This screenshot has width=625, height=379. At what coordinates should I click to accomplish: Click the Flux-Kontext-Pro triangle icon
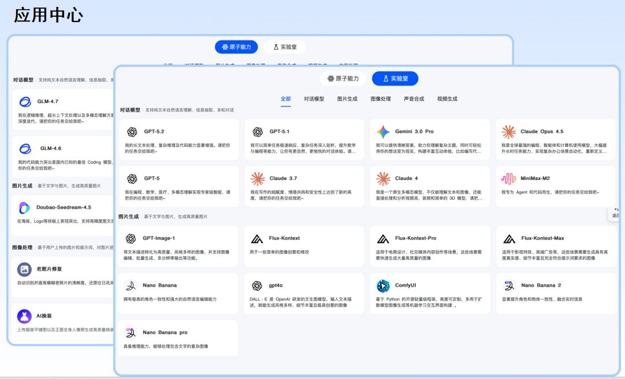click(383, 239)
